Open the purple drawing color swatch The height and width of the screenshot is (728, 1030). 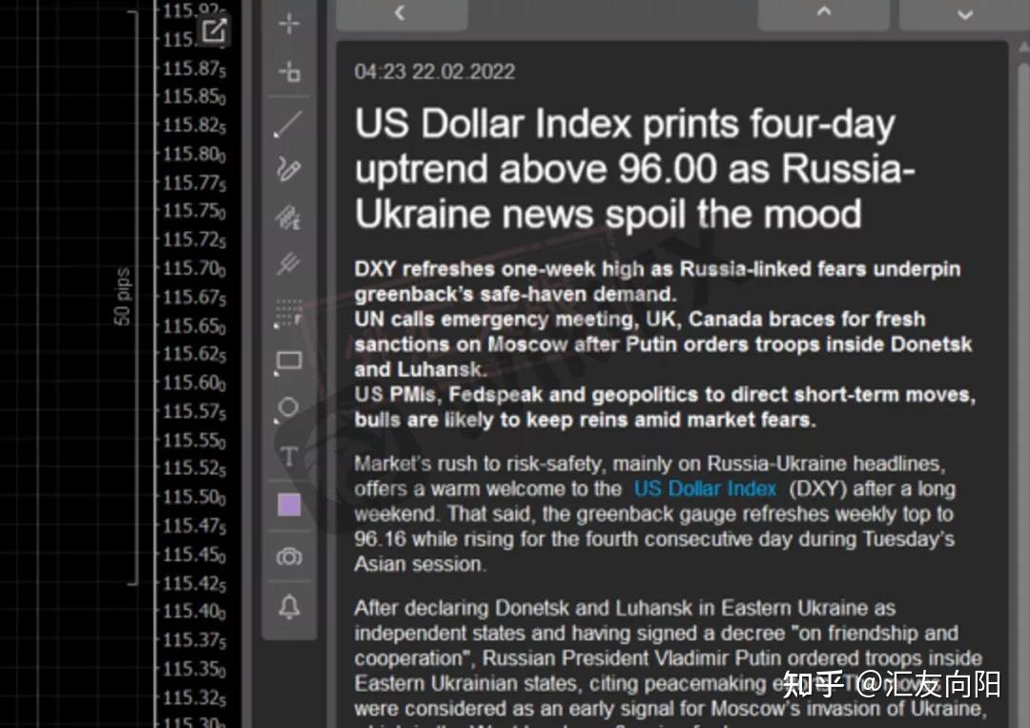pos(289,505)
